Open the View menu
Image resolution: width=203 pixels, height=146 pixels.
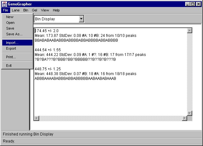pos(45,10)
